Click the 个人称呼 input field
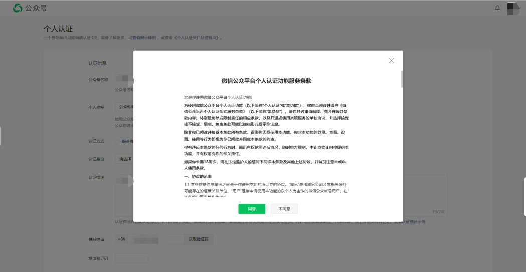 click(124, 107)
